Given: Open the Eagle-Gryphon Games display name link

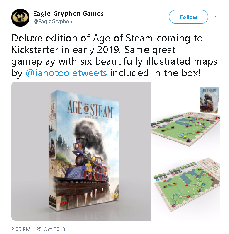Looking at the screenshot, I should pos(68,14).
